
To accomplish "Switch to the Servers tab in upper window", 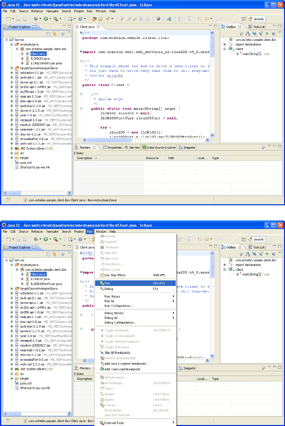I will click(x=132, y=147).
